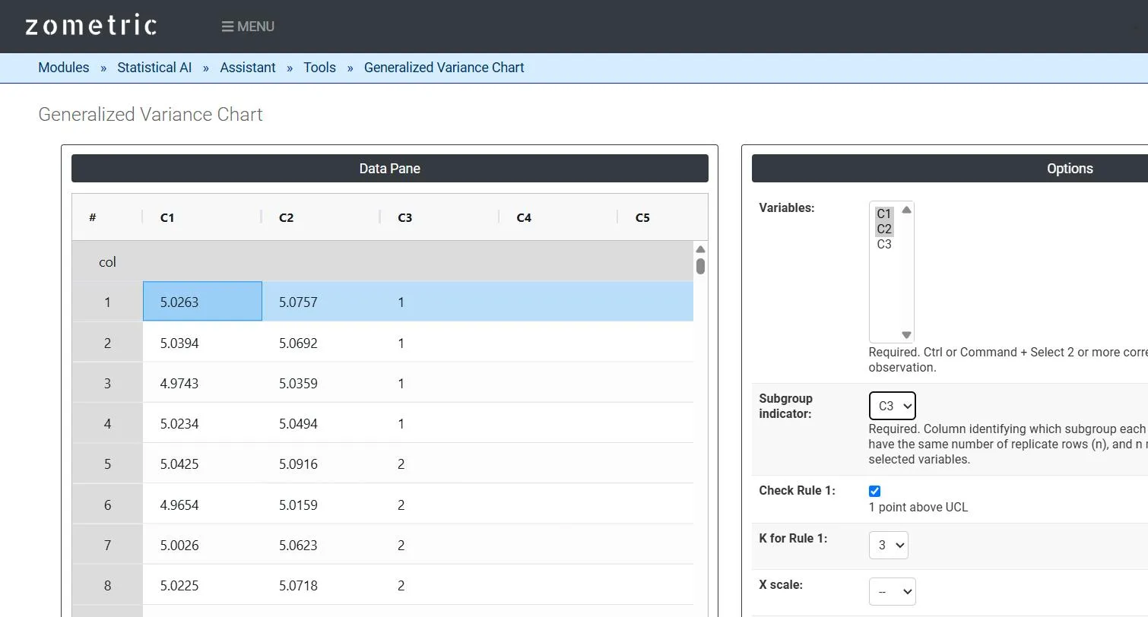Open Statistical AI breadcrumb link
1148x617 pixels.
[x=154, y=68]
